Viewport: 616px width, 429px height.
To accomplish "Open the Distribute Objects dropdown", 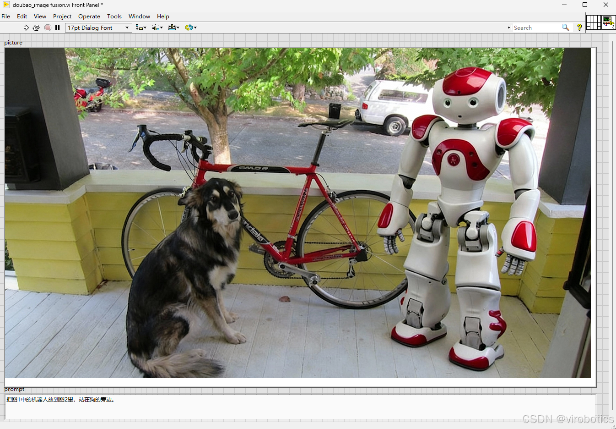I will tap(157, 27).
